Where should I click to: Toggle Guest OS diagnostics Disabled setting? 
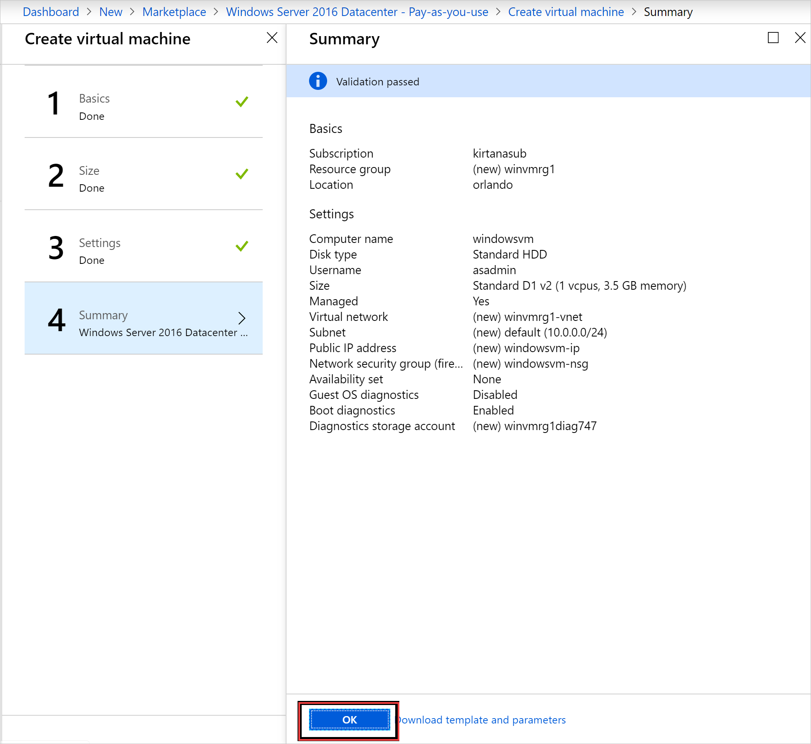495,394
